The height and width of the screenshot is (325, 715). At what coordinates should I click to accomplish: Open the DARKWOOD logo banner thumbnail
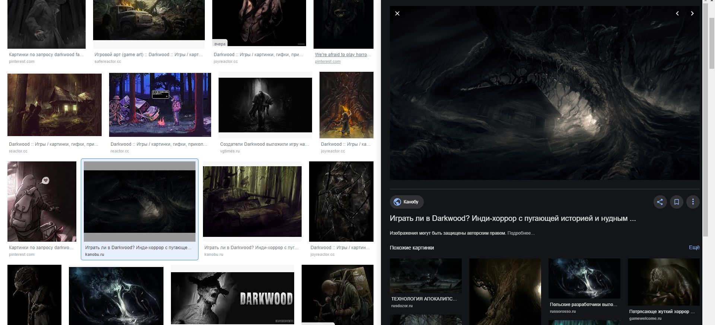tap(232, 298)
